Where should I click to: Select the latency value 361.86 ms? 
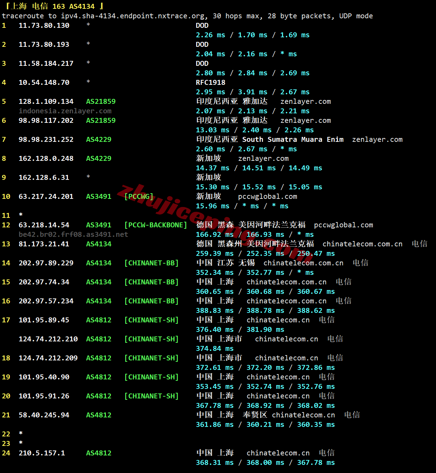pos(215,424)
